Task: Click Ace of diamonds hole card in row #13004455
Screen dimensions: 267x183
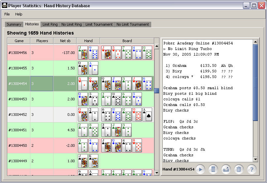Action: point(93,68)
